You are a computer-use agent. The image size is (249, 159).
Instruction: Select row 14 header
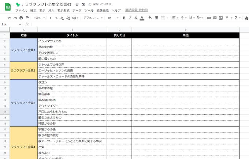click(x=5, y=112)
